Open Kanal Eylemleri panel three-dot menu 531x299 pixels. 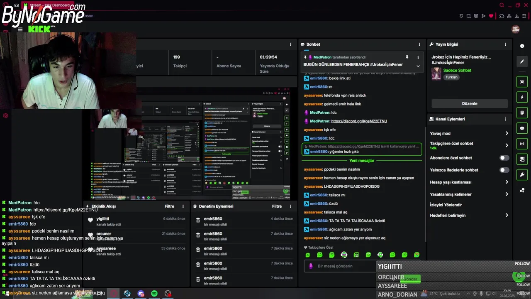click(505, 119)
